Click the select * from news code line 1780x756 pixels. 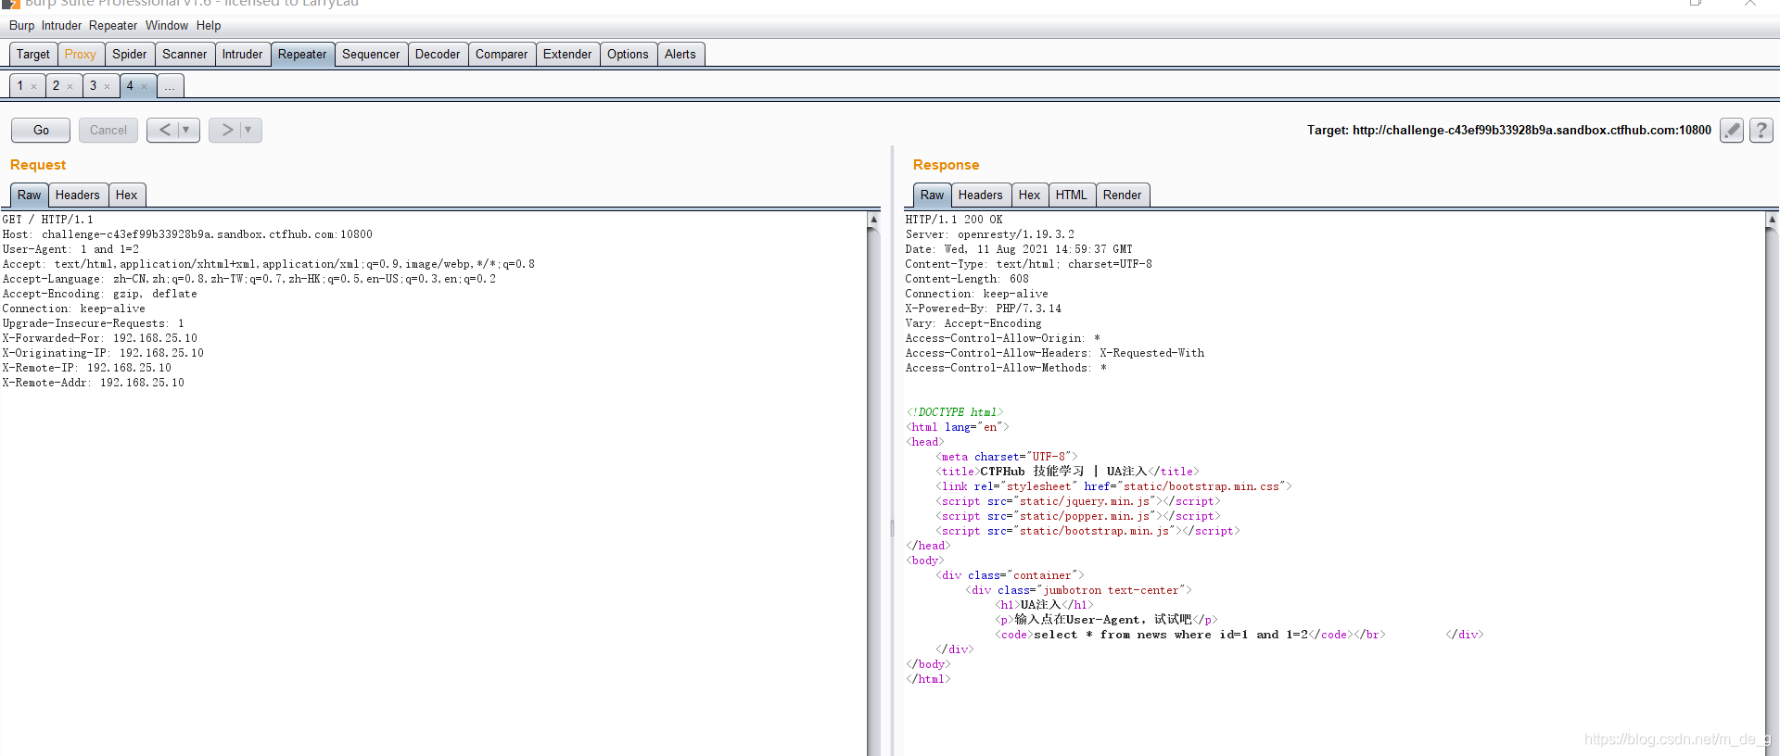tap(1171, 635)
